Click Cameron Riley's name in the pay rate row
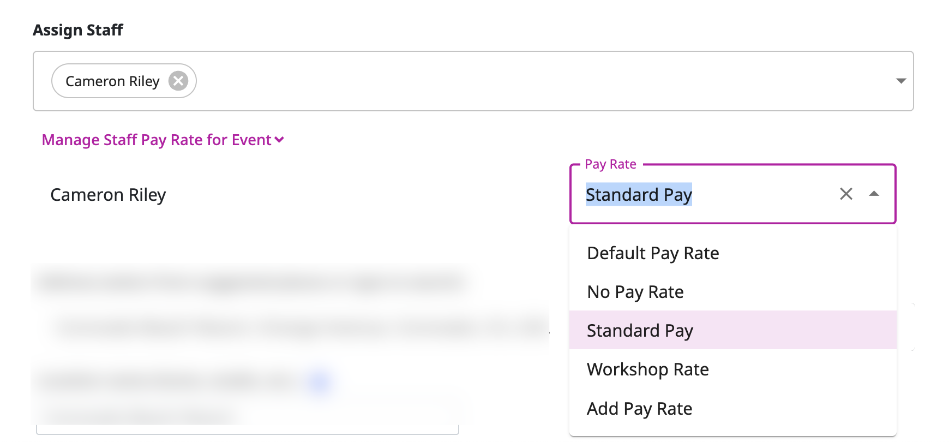Screen dimensions: 949x442 (x=108, y=195)
